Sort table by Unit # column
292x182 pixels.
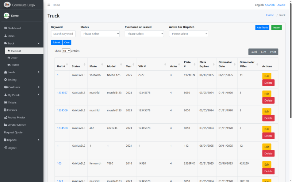pos(62,64)
